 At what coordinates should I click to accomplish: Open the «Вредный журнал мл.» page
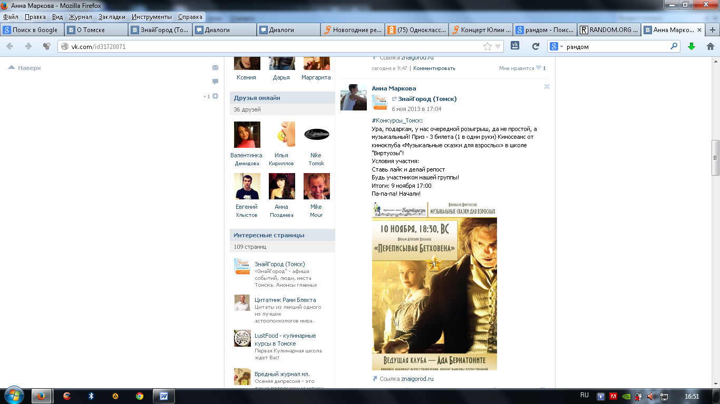click(282, 374)
